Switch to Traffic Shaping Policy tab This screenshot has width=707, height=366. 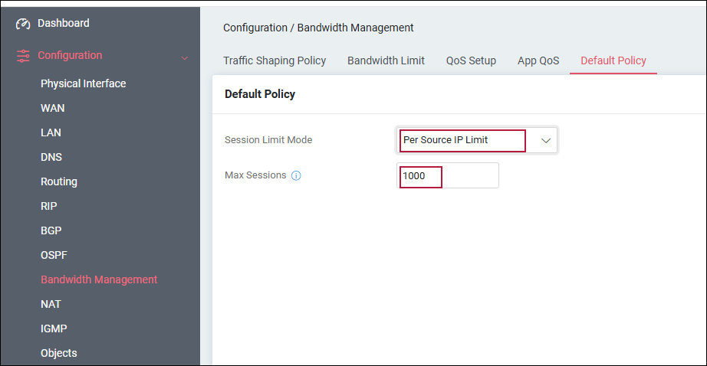pyautogui.click(x=275, y=60)
